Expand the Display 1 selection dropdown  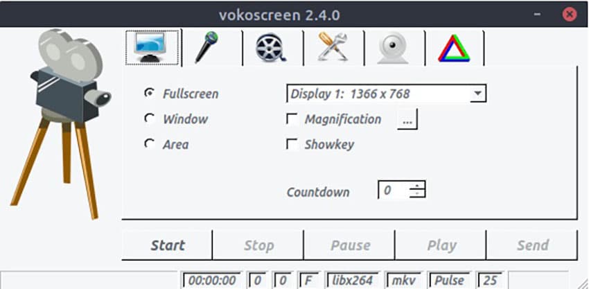(x=477, y=93)
